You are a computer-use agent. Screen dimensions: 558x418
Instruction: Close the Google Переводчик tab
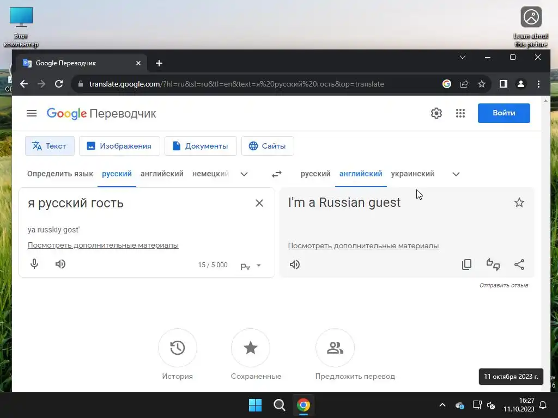coord(138,63)
